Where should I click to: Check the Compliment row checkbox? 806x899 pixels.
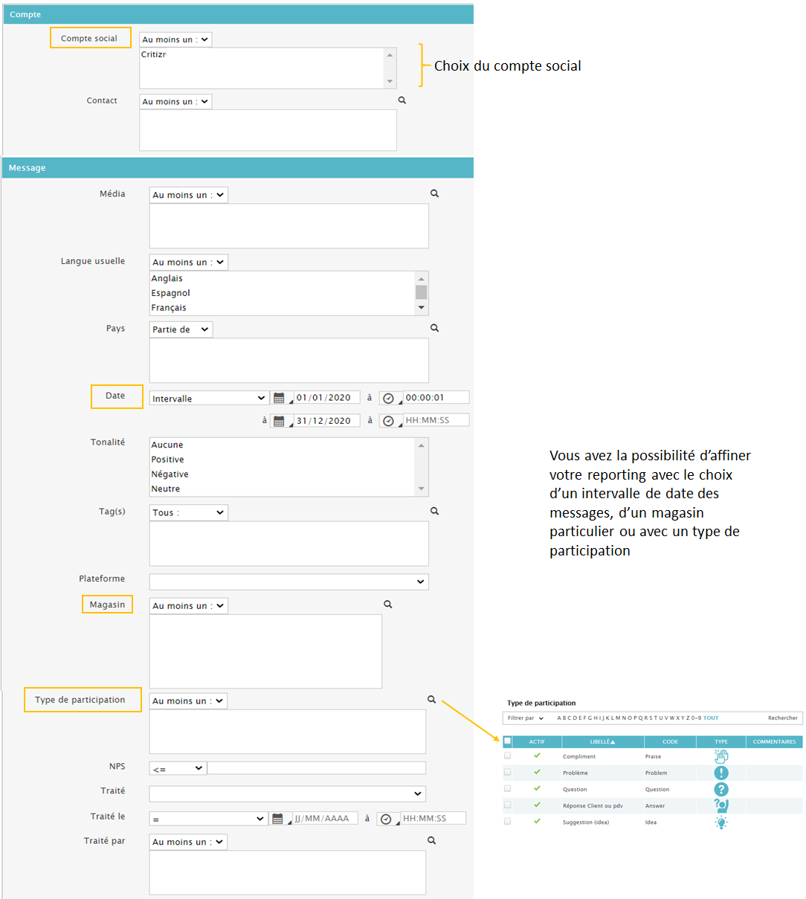coord(508,755)
